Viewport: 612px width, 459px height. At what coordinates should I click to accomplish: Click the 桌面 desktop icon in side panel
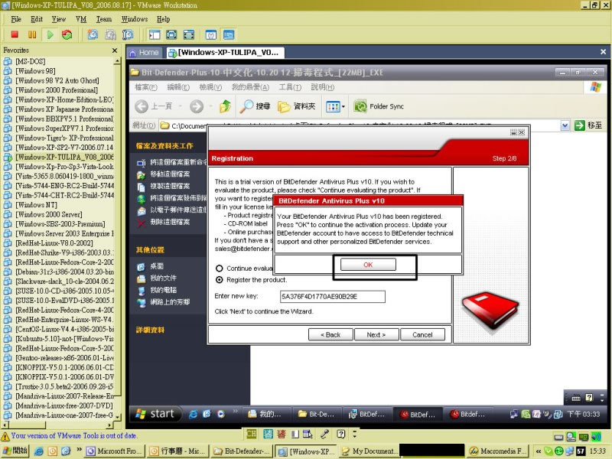(142, 266)
